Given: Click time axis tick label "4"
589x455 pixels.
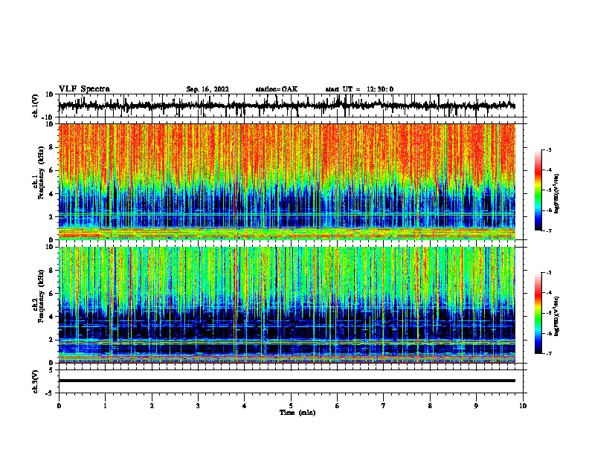Looking at the screenshot, I should point(245,406).
